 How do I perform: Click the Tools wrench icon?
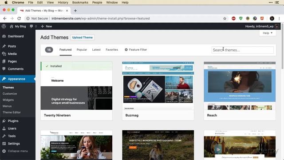coord(4,136)
